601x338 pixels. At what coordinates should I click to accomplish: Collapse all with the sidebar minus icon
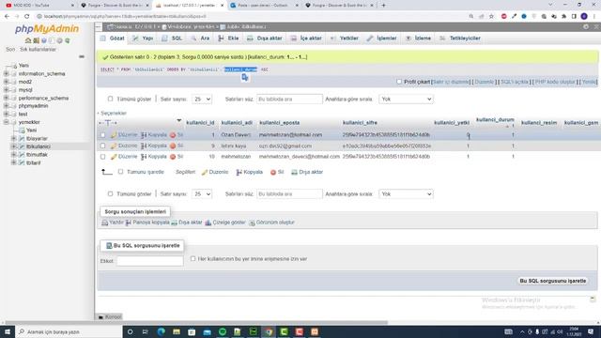click(82, 56)
